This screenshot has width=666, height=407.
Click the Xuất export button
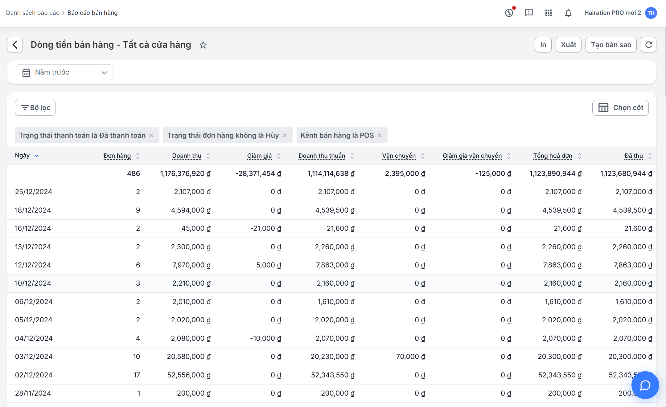click(x=568, y=45)
